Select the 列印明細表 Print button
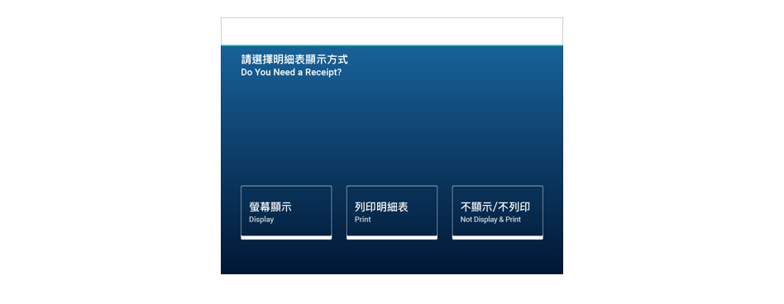 coord(391,212)
